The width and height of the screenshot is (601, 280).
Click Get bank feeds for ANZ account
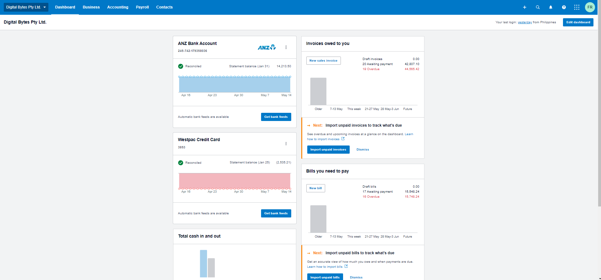276,117
